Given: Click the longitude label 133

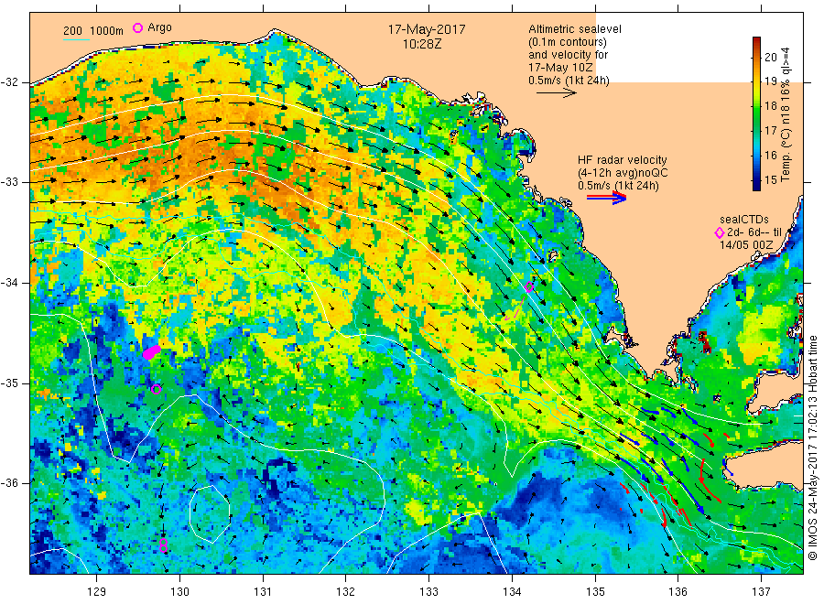Looking at the screenshot, I should [x=428, y=591].
